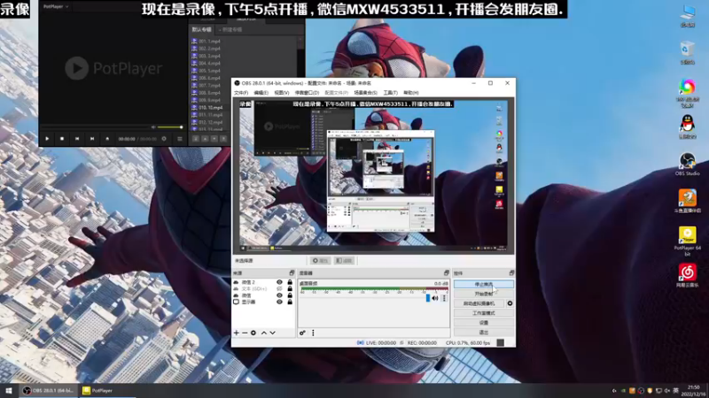This screenshot has height=398, width=709.
Task: Open the OBS Help menu (帮助)
Action: (410, 93)
